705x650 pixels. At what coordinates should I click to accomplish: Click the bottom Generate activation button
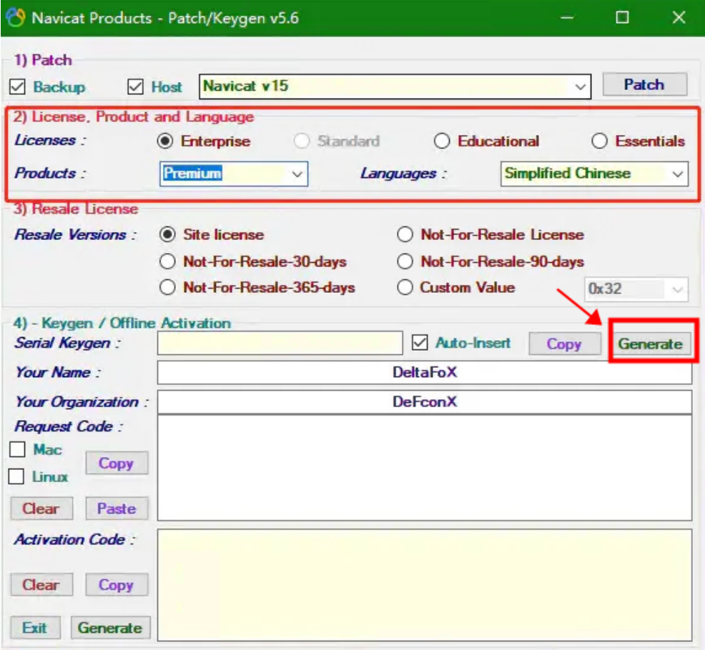(110, 628)
